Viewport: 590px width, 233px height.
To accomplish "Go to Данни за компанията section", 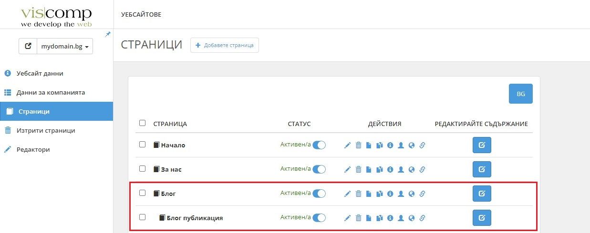I will pyautogui.click(x=51, y=92).
